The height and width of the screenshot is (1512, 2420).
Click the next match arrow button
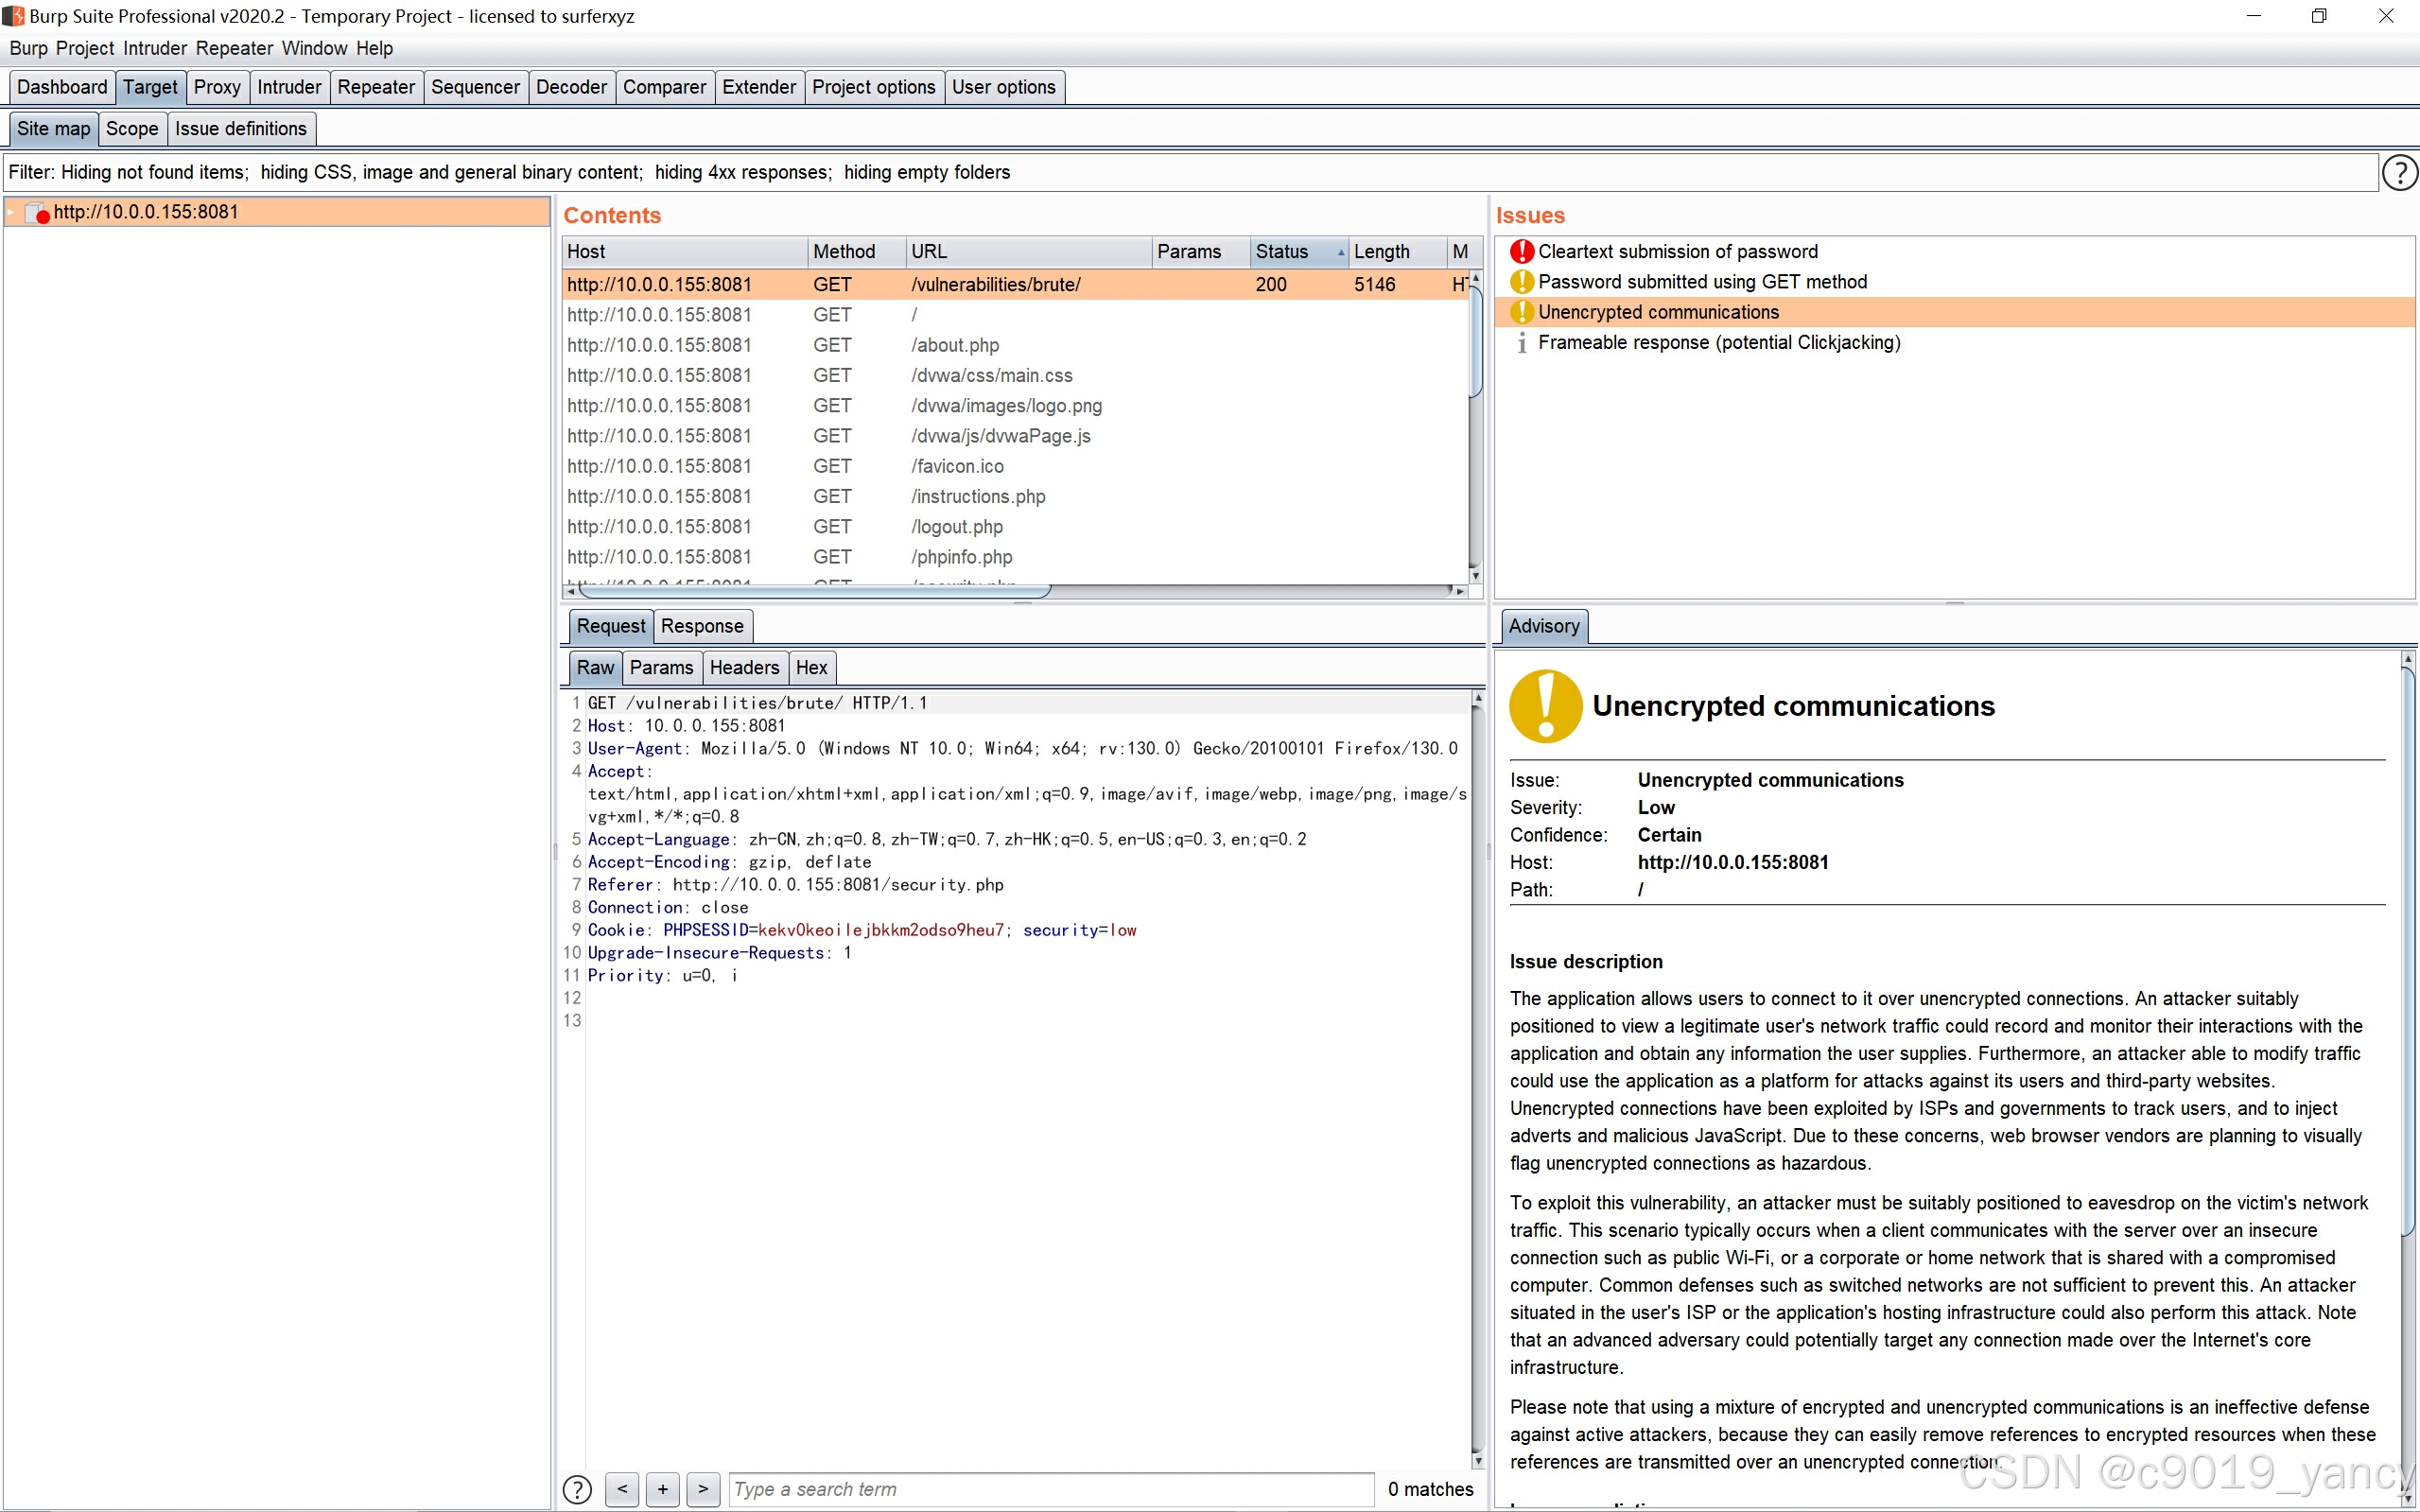703,1489
